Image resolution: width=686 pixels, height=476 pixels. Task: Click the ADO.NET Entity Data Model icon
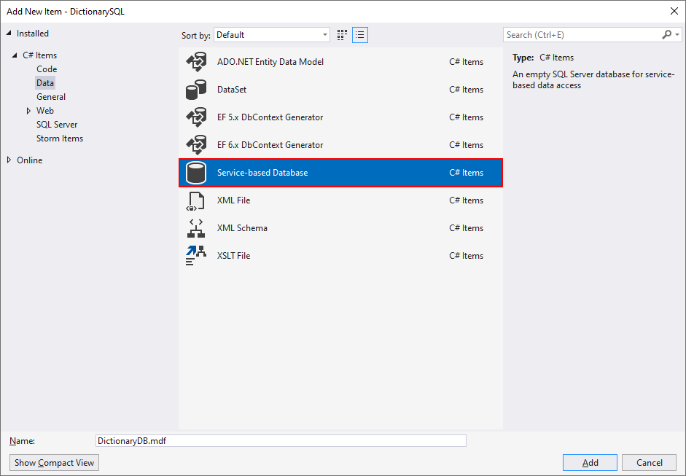click(196, 62)
